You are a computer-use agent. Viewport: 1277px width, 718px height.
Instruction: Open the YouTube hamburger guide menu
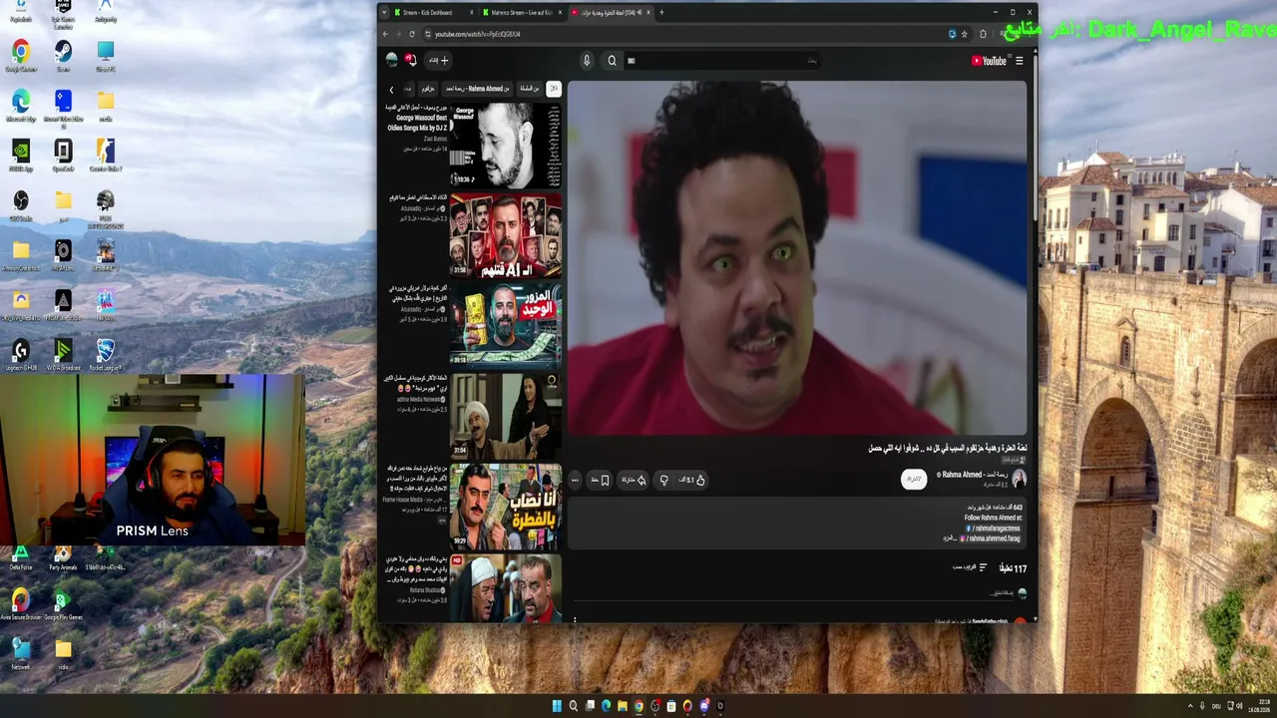pyautogui.click(x=1019, y=61)
